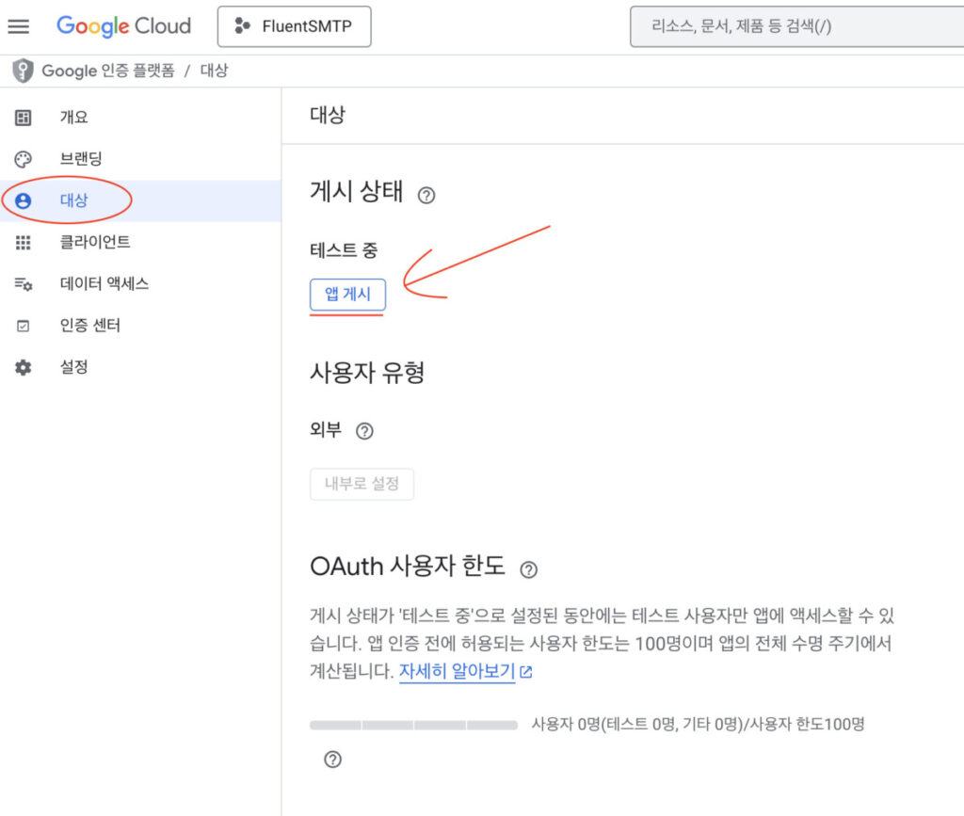Open help icon next to OAuth 사용자 한도
This screenshot has width=964, height=816.
(529, 570)
